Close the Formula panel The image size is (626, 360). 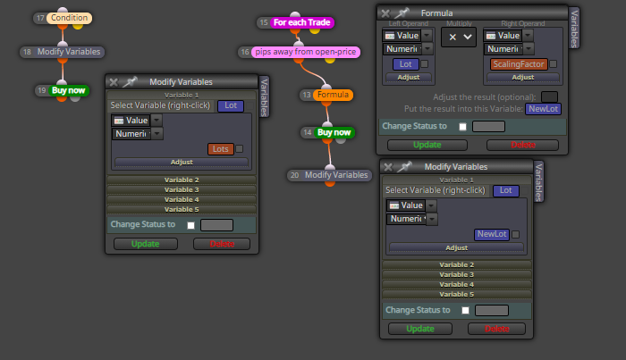pos(385,13)
